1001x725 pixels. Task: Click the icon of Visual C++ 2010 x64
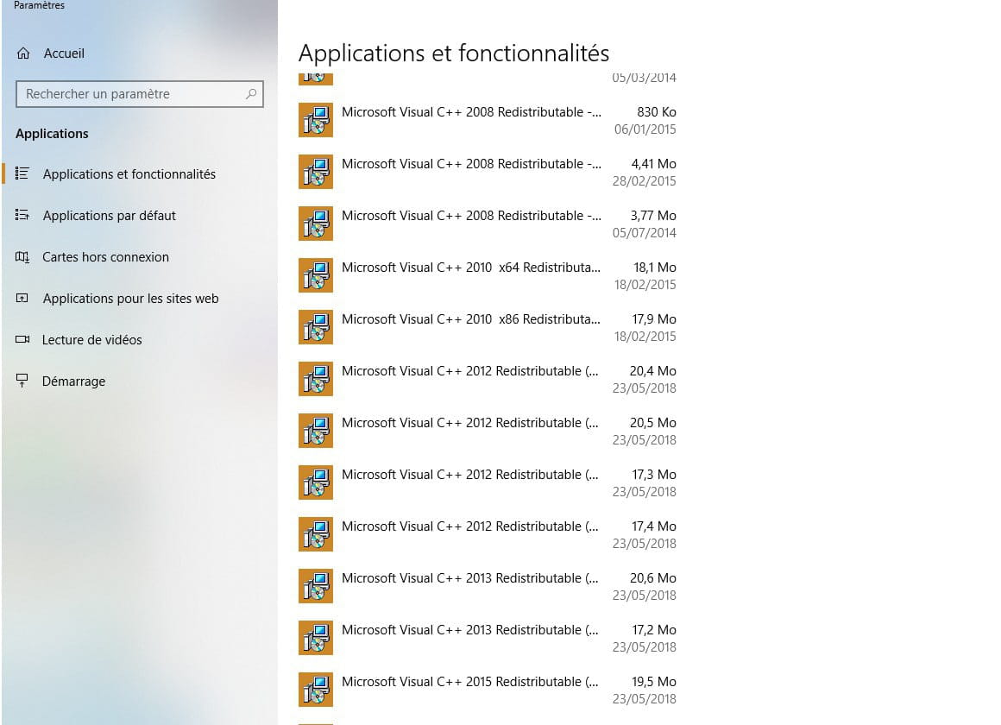tap(315, 275)
